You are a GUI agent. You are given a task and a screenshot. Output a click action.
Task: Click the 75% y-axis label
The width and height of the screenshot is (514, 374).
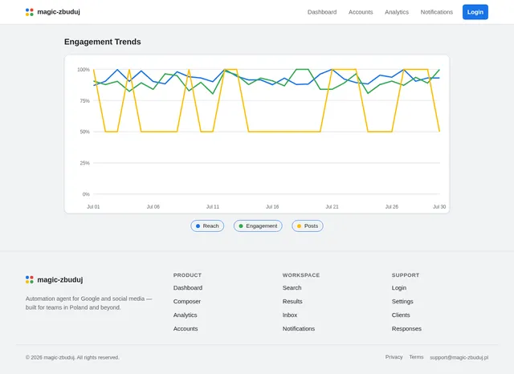(84, 100)
